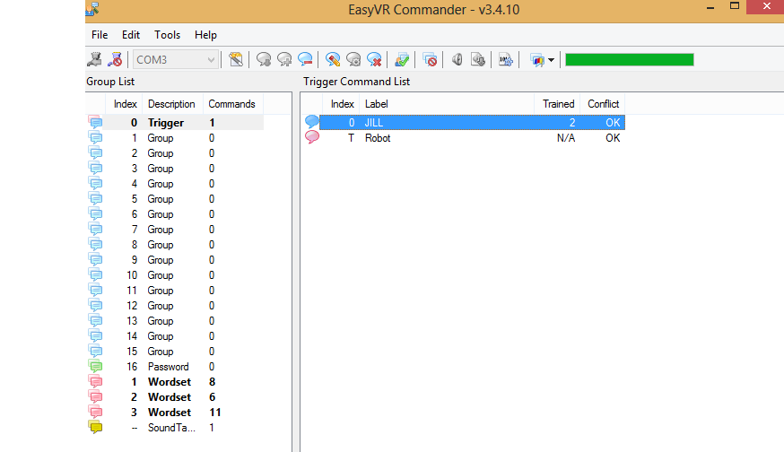
Task: Select Group 11 in the Group List
Action: (175, 291)
